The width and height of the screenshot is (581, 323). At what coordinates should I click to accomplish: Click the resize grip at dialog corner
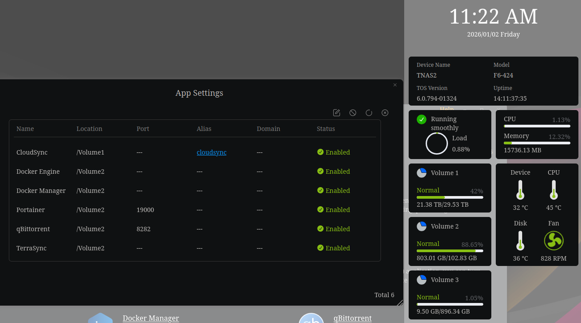coord(400,302)
